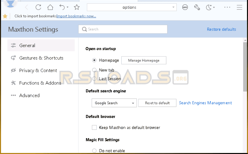Click Reset to default button
The width and height of the screenshot is (248, 154).
pos(157,103)
